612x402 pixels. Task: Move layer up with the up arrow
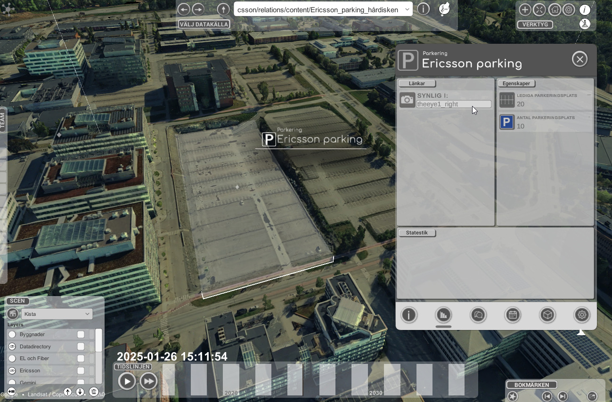[68, 392]
